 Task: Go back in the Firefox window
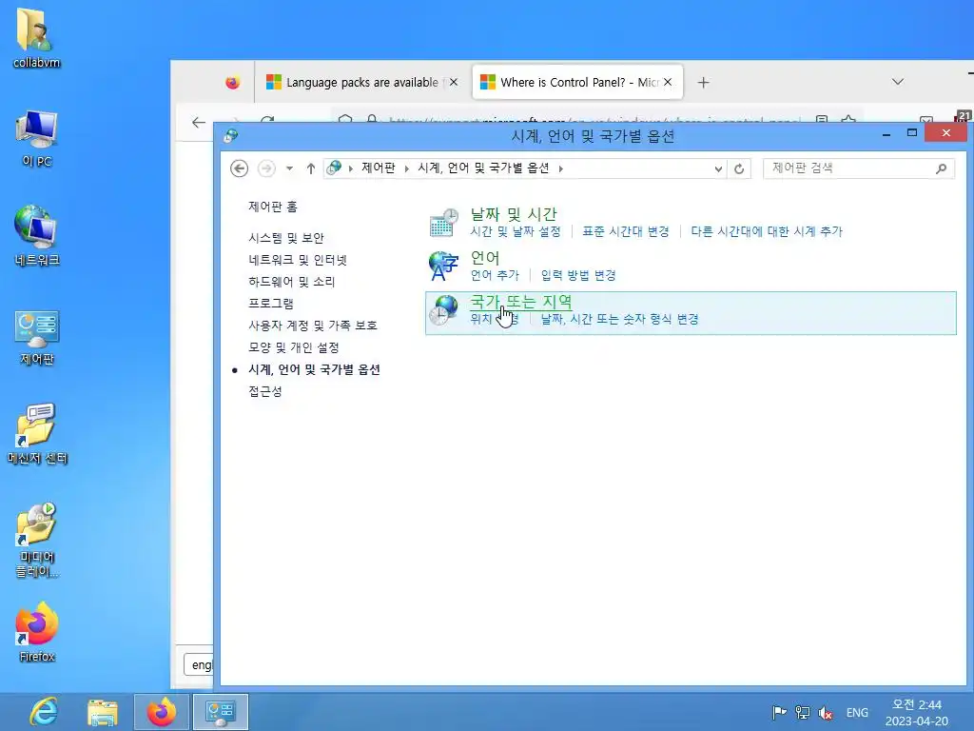click(198, 123)
